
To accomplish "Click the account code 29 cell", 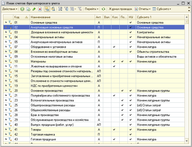I will coord(21,120).
